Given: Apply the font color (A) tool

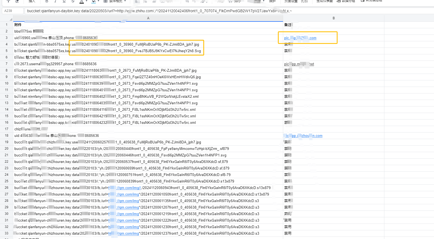Looking at the screenshot, I should pyautogui.click(x=82, y=1).
